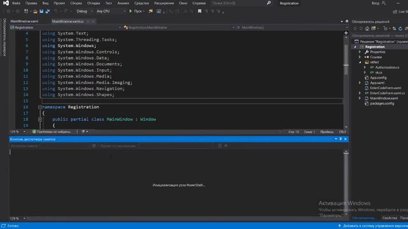Click the Save toolbar icon
Image resolution: width=408 pixels, height=229 pixels.
[41, 11]
